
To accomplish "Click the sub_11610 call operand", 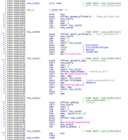I will click(x=67, y=125).
